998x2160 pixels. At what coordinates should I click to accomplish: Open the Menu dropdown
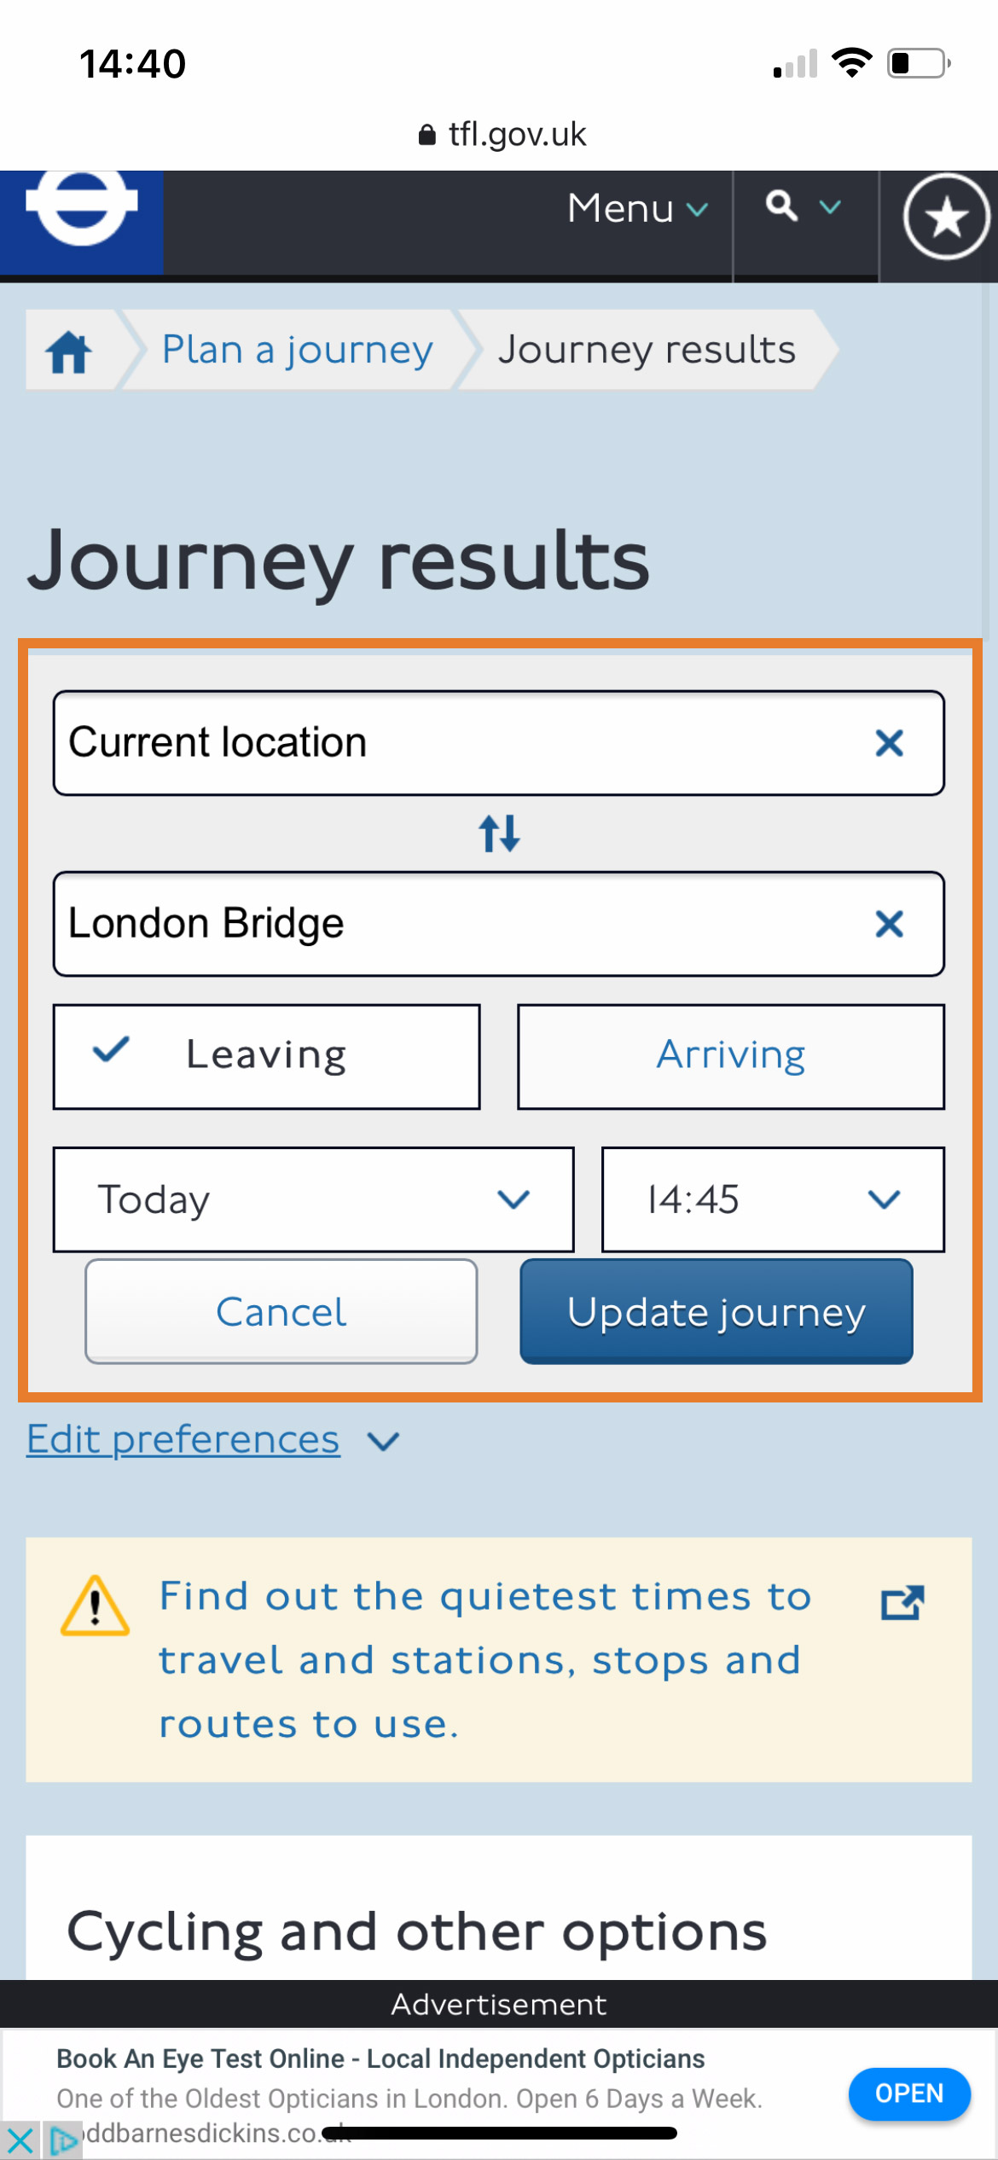tap(636, 209)
